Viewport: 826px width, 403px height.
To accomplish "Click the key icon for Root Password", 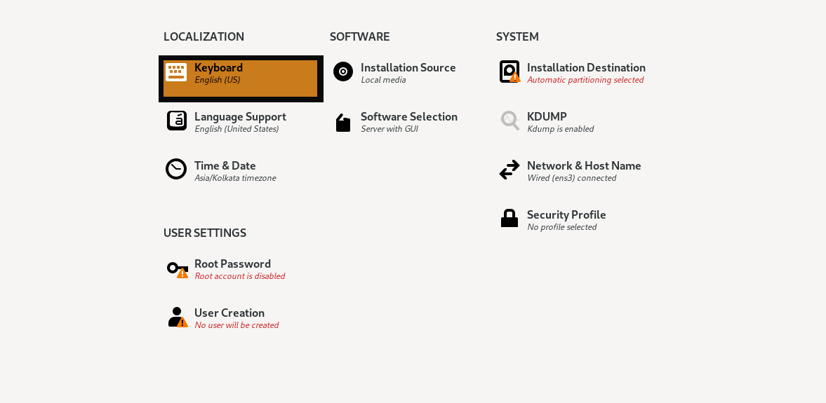I will click(x=178, y=269).
